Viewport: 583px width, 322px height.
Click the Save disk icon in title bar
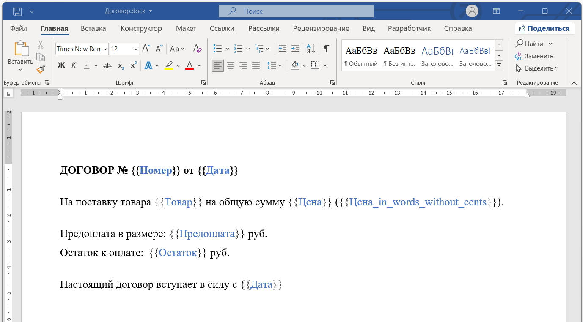pos(17,11)
